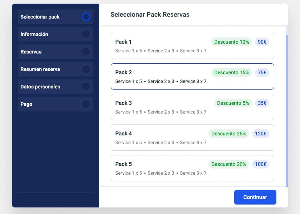
Task: Click the 100€ price tag
Action: coord(260,164)
